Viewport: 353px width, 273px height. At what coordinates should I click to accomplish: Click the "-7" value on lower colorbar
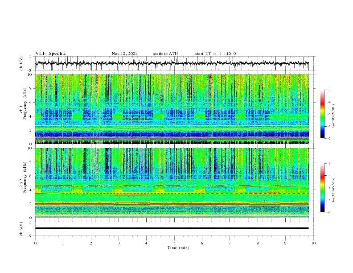pyautogui.click(x=328, y=212)
